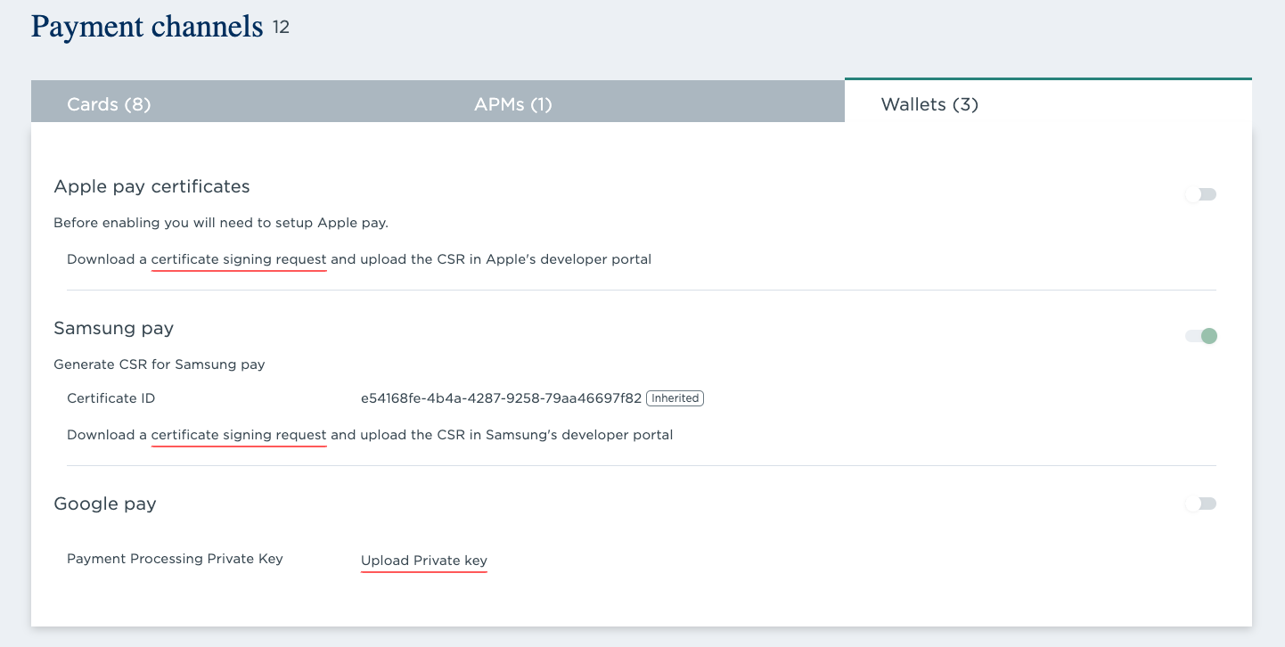
Task: Click the channel count 12 beside heading
Action: (281, 29)
